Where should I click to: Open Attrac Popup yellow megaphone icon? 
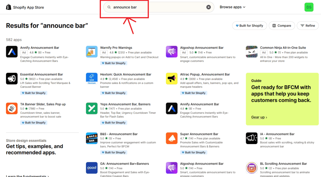click(x=171, y=78)
